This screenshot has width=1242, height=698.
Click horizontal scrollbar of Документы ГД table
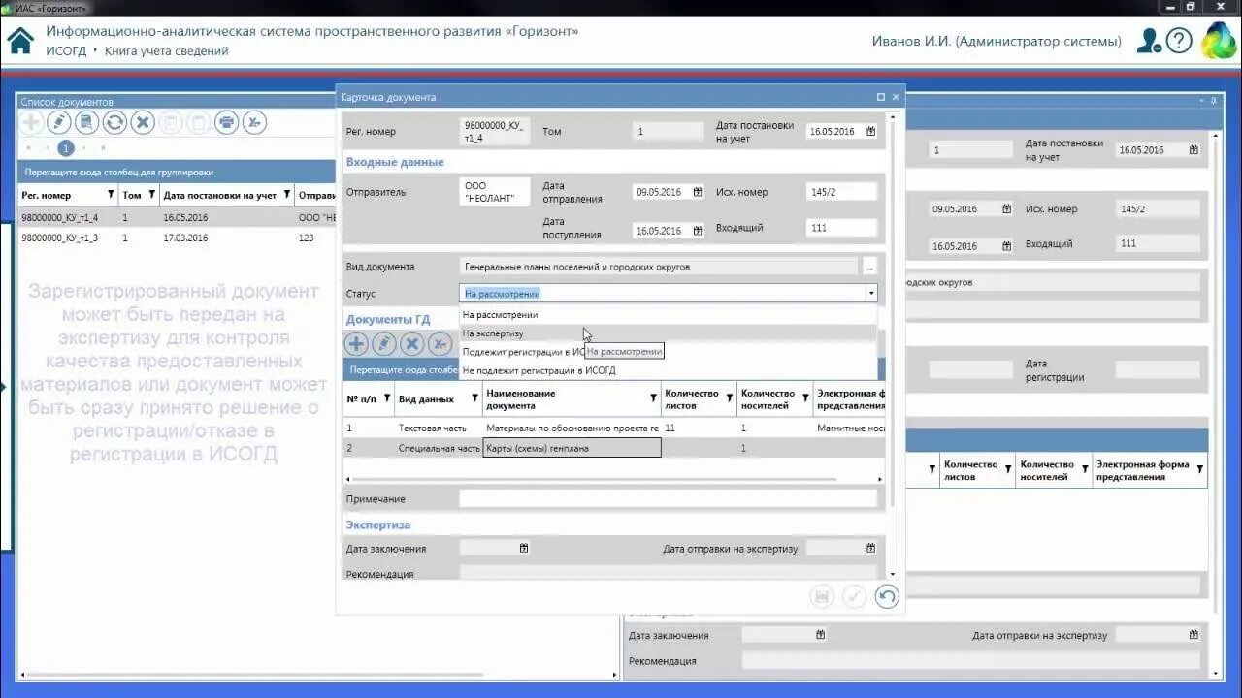(594, 479)
